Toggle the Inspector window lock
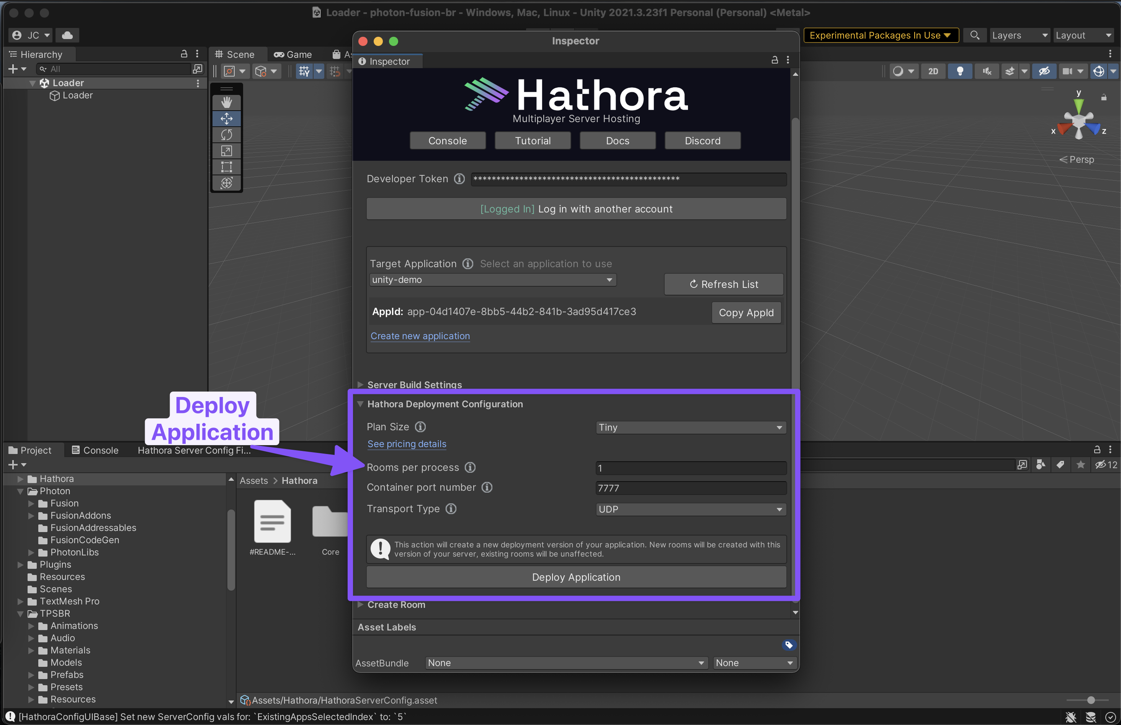The height and width of the screenshot is (725, 1121). point(775,60)
